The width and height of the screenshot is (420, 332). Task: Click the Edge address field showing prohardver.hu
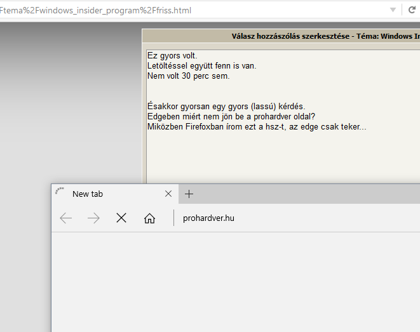(297, 218)
